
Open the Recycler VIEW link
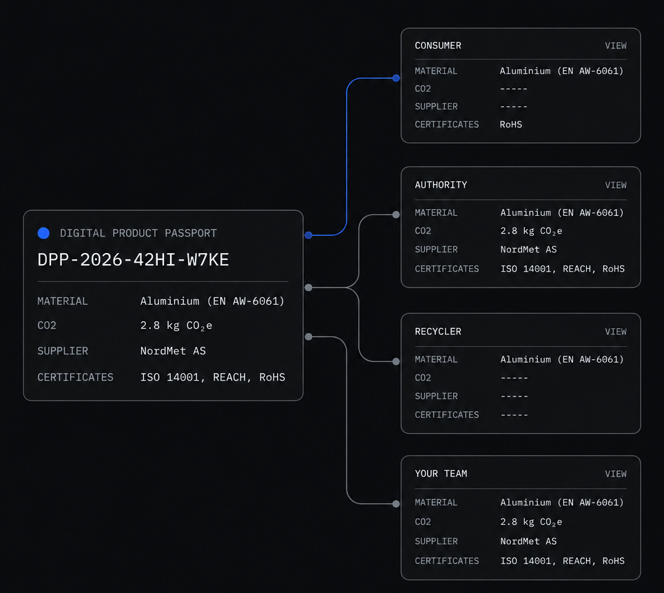(x=616, y=332)
